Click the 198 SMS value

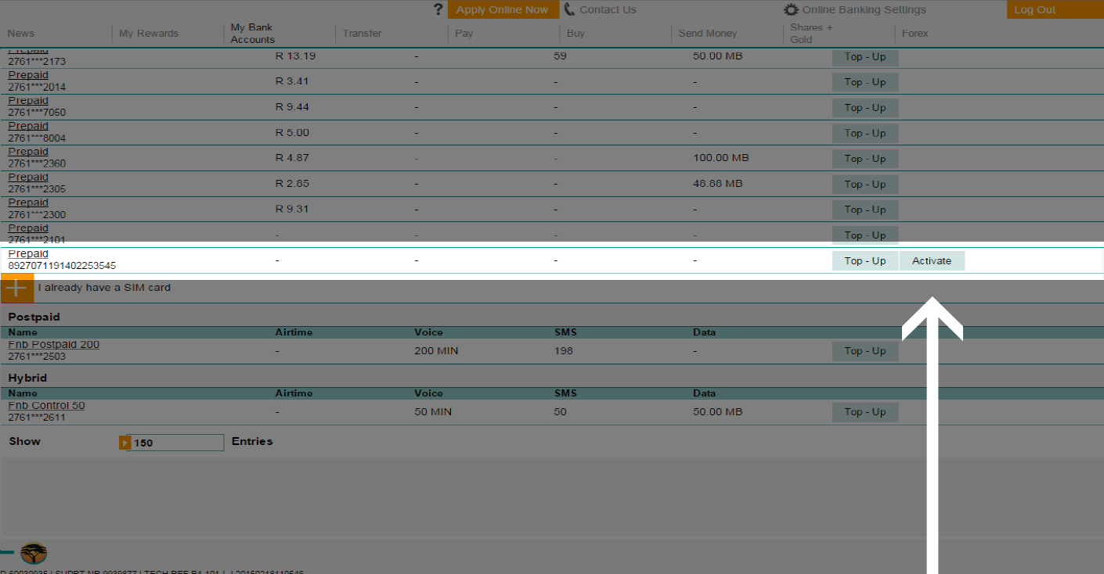pyautogui.click(x=563, y=351)
